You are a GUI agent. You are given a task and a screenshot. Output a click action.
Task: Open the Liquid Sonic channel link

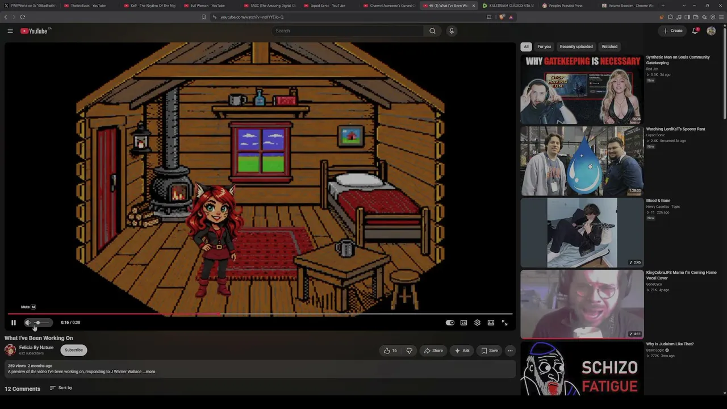pos(655,135)
